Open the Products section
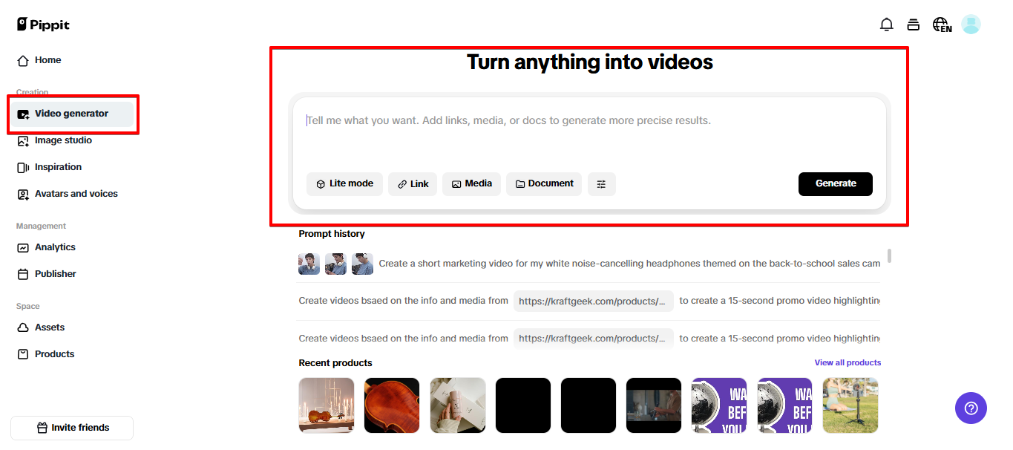Viewport: 1013px width, 450px height. point(53,353)
